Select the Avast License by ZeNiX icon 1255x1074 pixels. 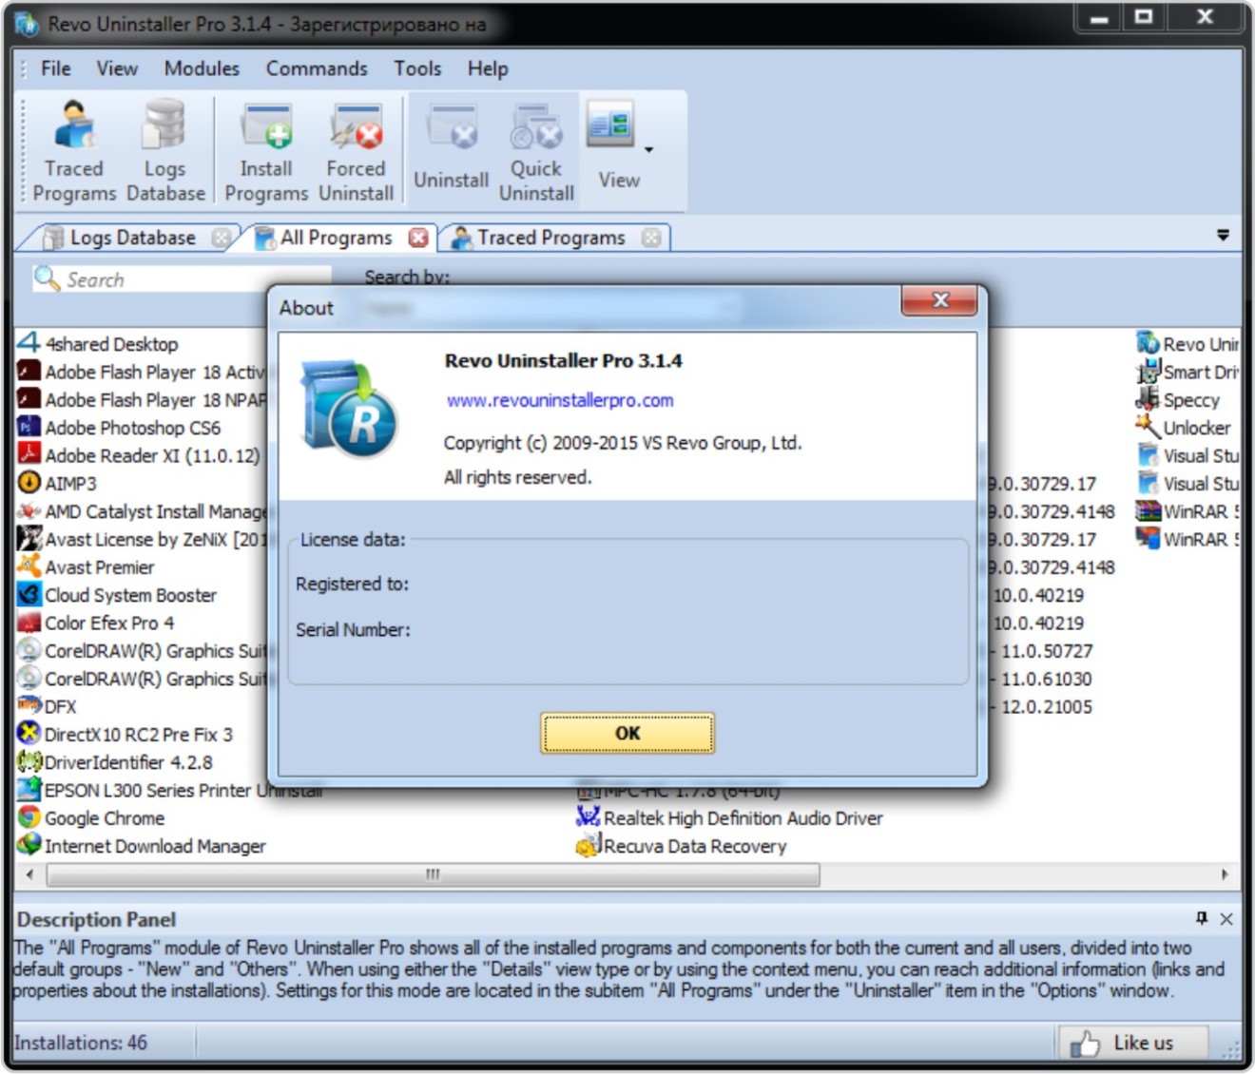pyautogui.click(x=29, y=538)
